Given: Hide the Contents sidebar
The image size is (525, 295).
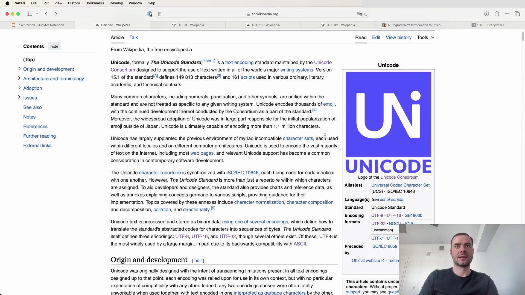Looking at the screenshot, I should 54,46.
